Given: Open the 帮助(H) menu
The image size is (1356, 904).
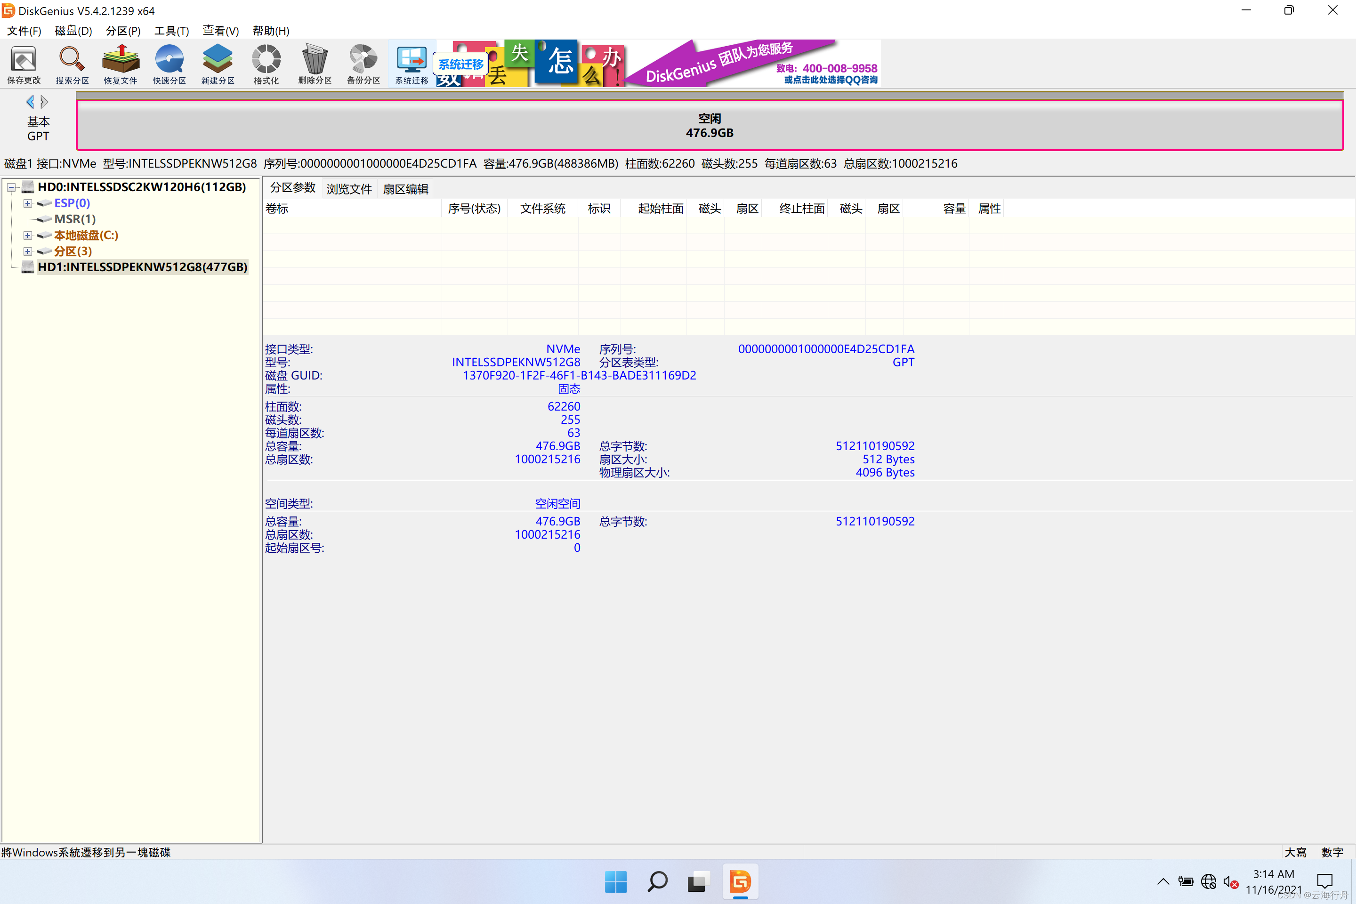Looking at the screenshot, I should click(x=271, y=31).
